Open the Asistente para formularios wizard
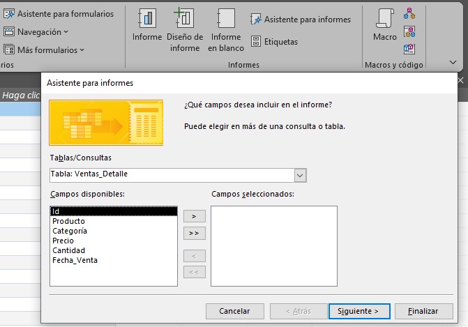 pos(59,14)
